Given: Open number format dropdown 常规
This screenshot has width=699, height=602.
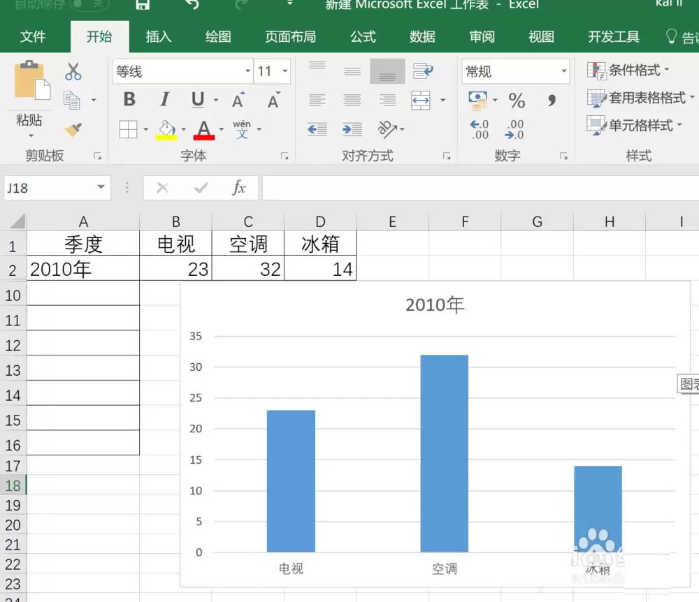Looking at the screenshot, I should pyautogui.click(x=564, y=71).
